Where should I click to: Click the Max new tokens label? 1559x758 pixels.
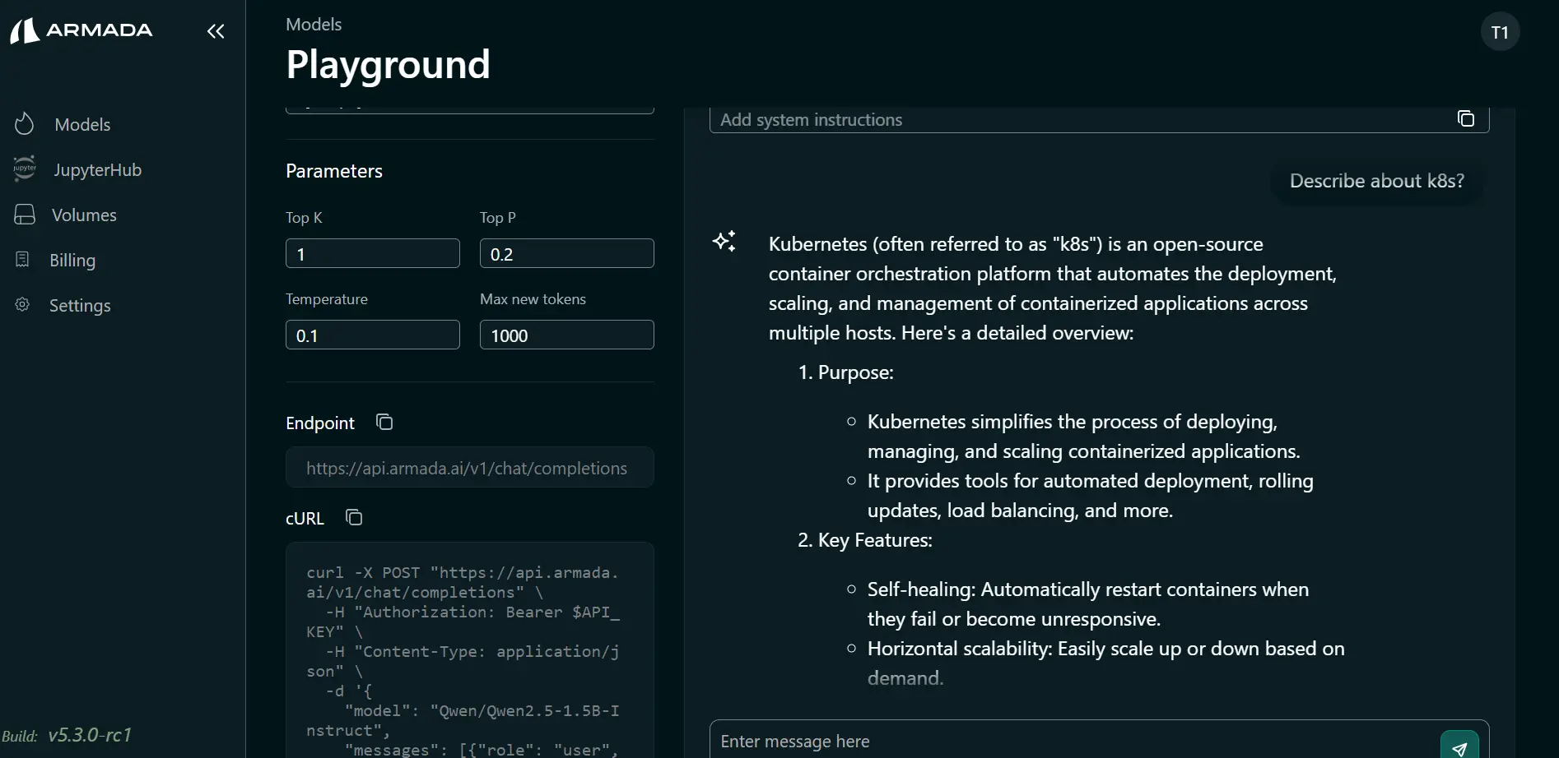coord(533,299)
